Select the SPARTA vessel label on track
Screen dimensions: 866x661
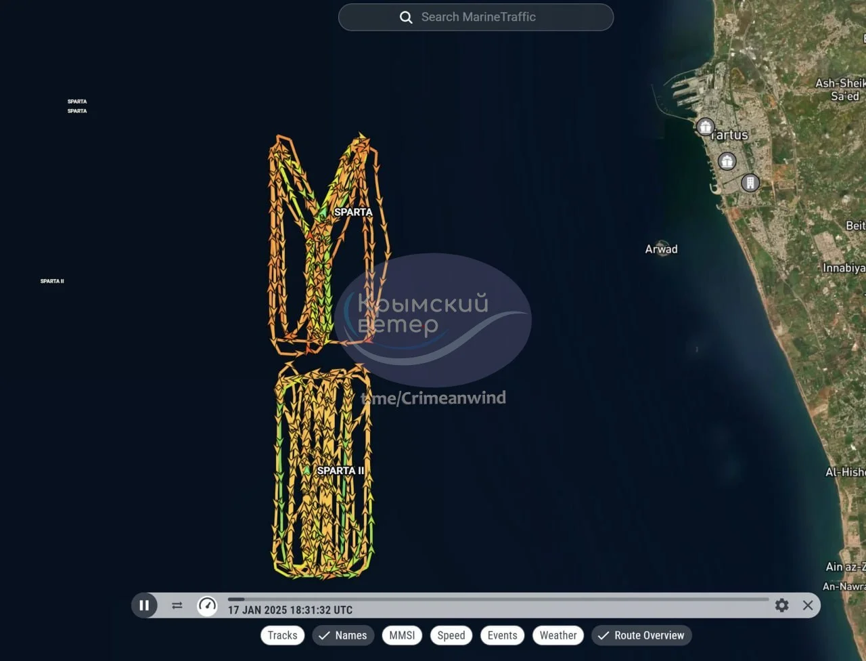click(352, 212)
